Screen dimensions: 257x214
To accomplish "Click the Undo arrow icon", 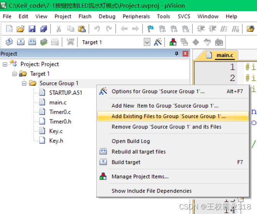I will click(97, 29).
